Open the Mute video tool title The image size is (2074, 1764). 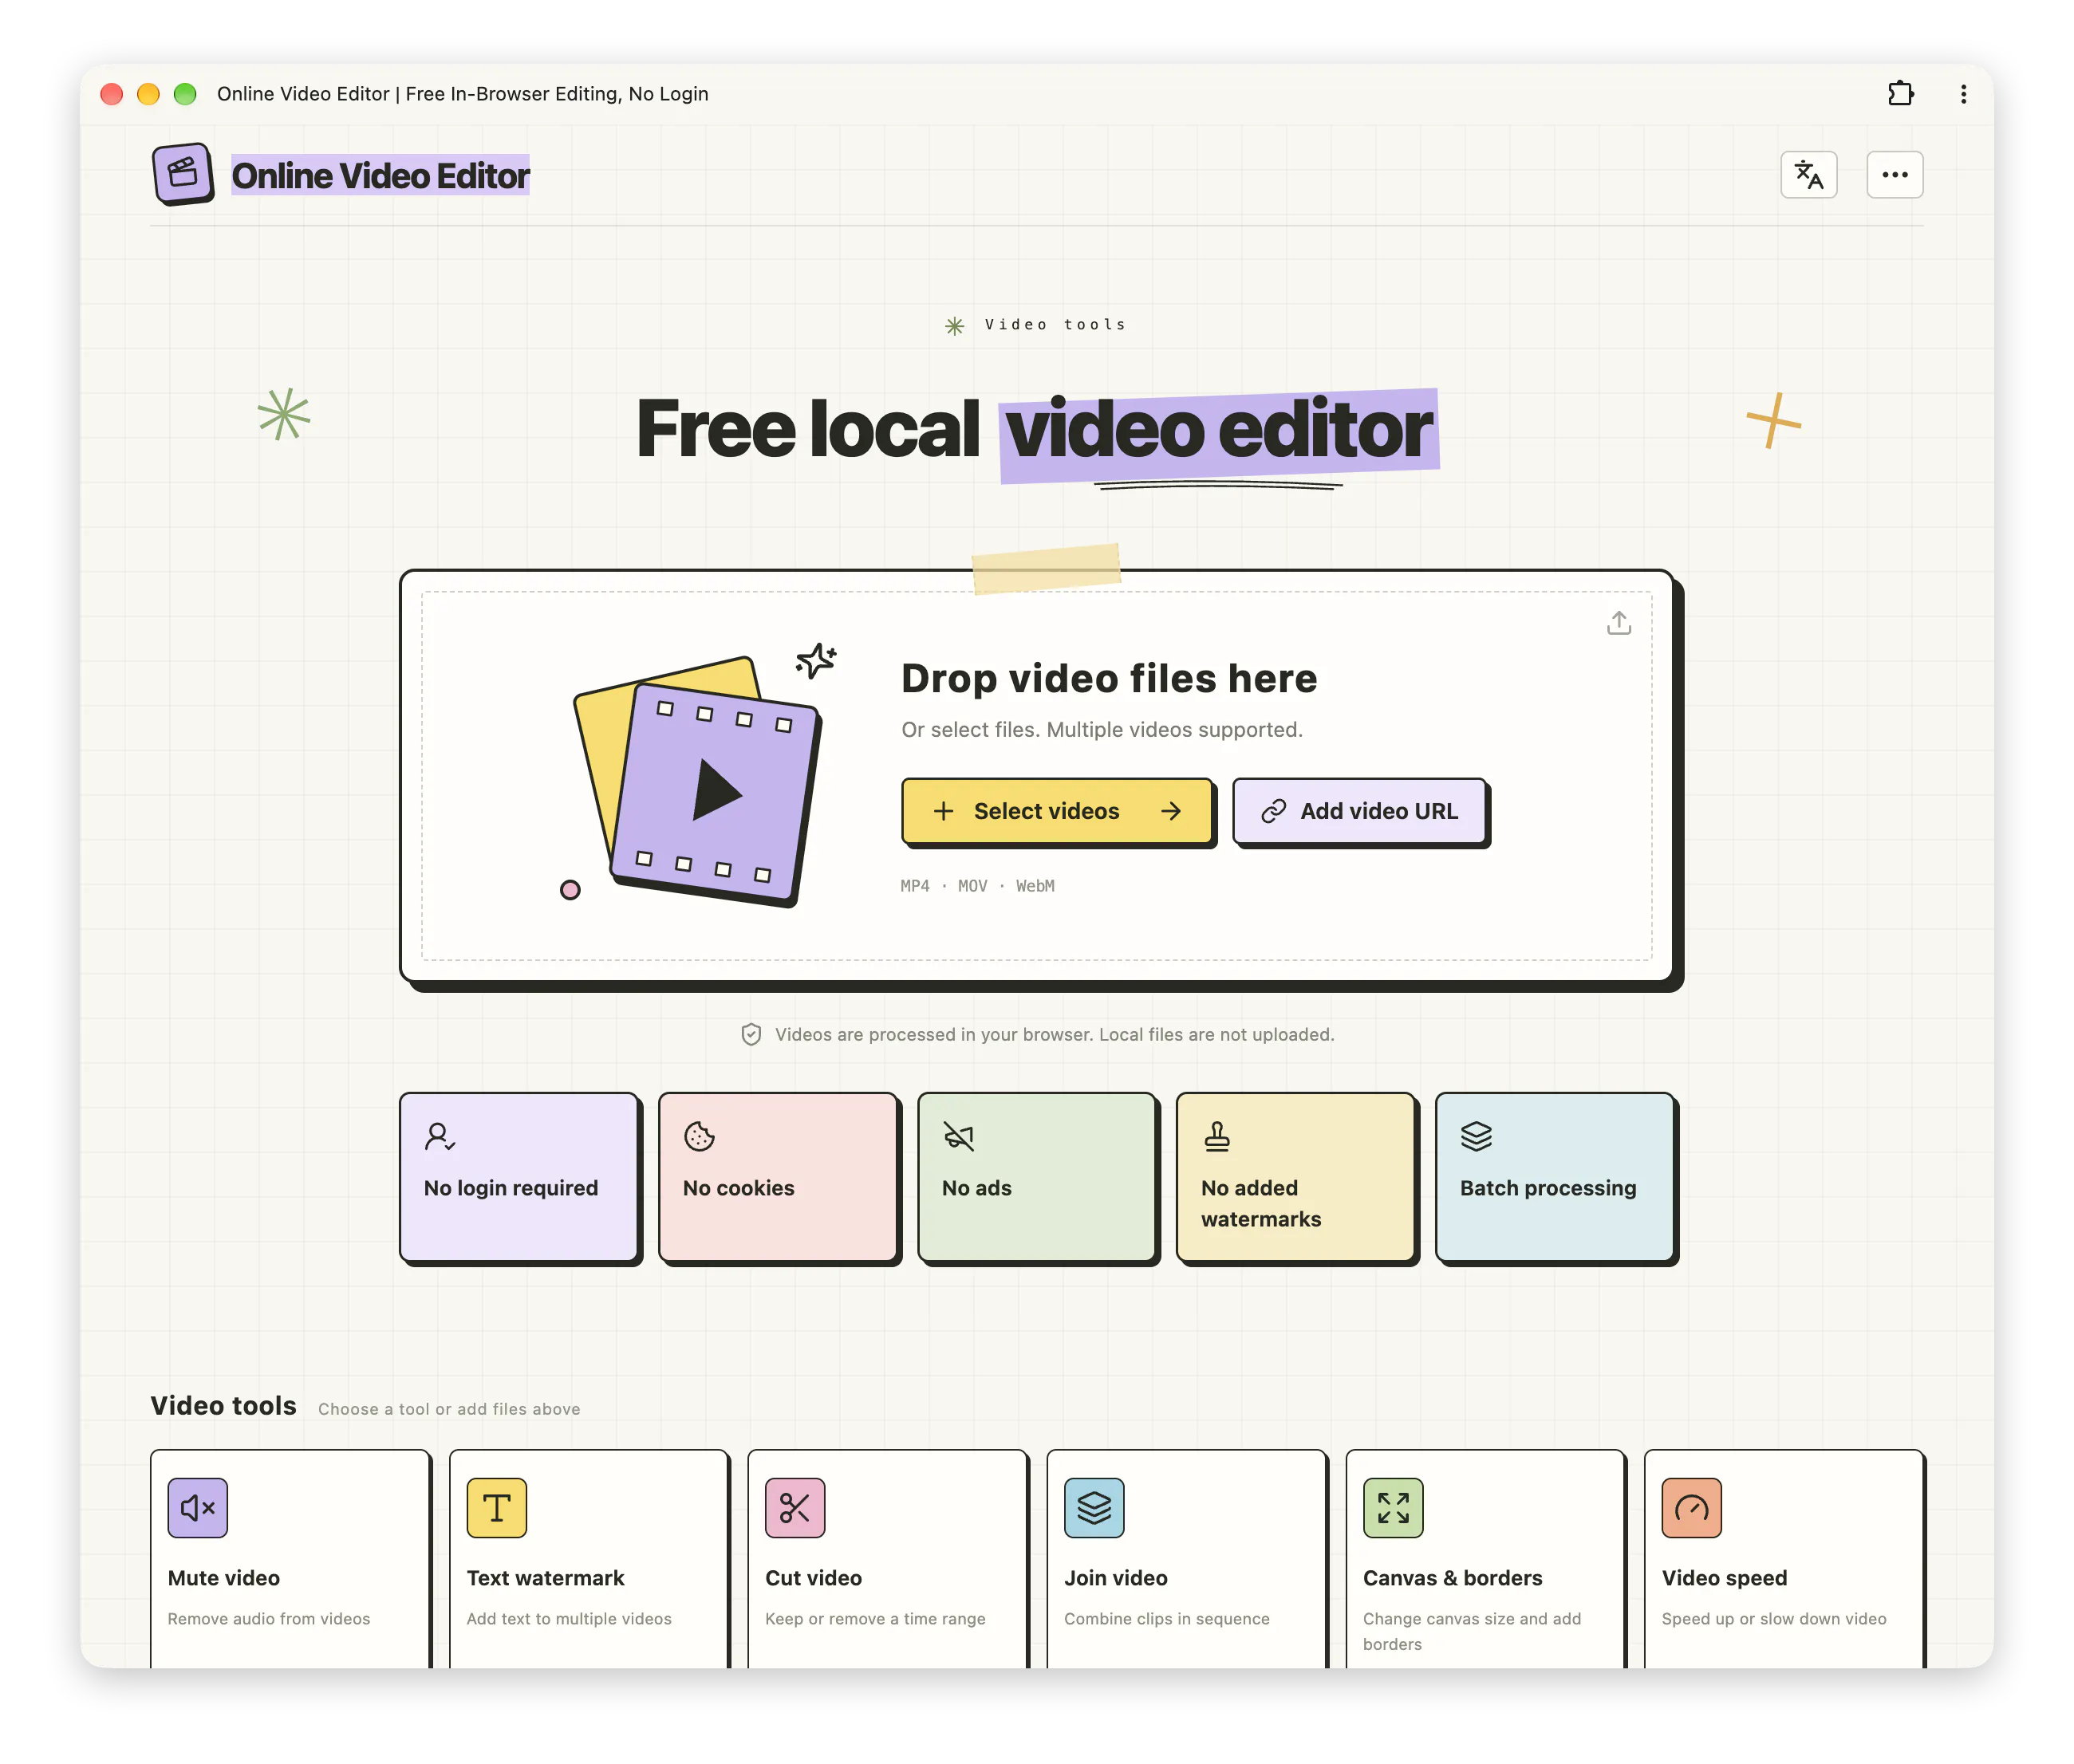pyautogui.click(x=223, y=1577)
